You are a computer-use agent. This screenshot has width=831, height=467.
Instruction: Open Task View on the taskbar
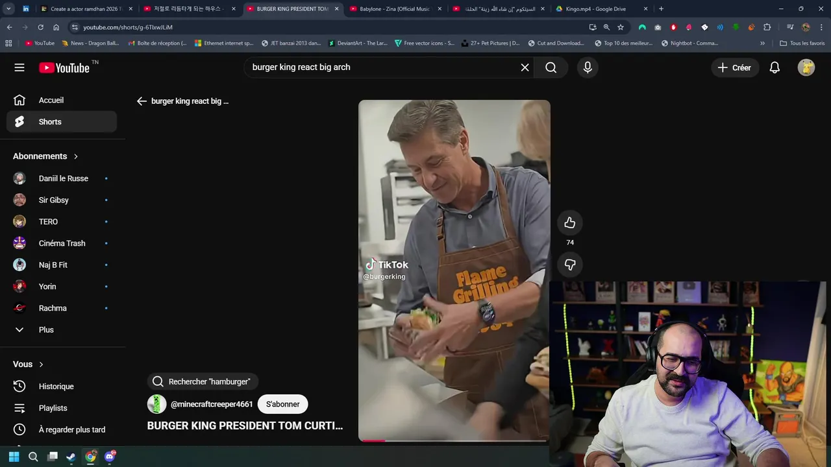53,457
